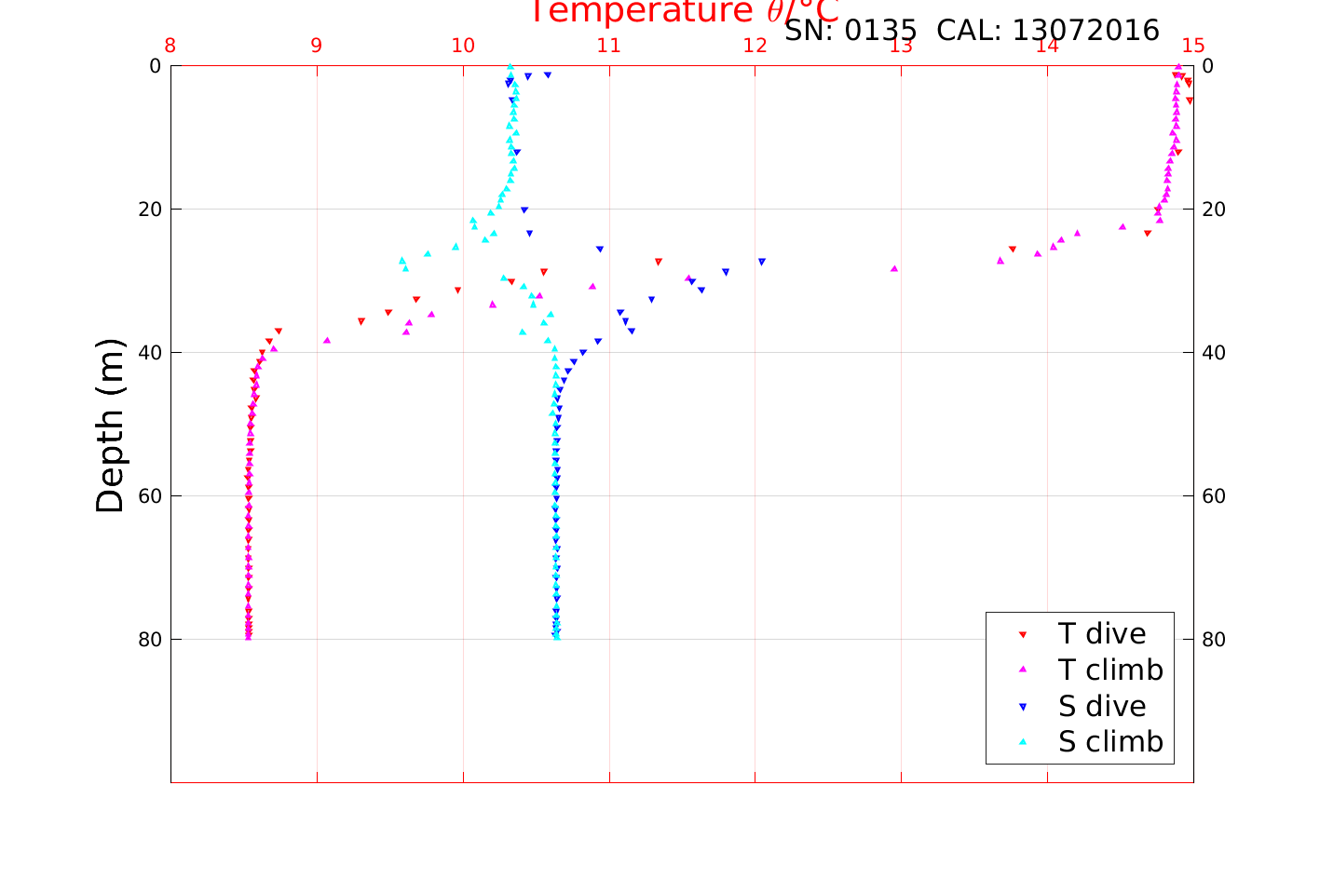Click the cyan S climb legend marker
The height and width of the screenshot is (880, 1320).
pyautogui.click(x=1022, y=742)
